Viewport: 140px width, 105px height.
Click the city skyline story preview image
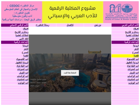[70, 73]
